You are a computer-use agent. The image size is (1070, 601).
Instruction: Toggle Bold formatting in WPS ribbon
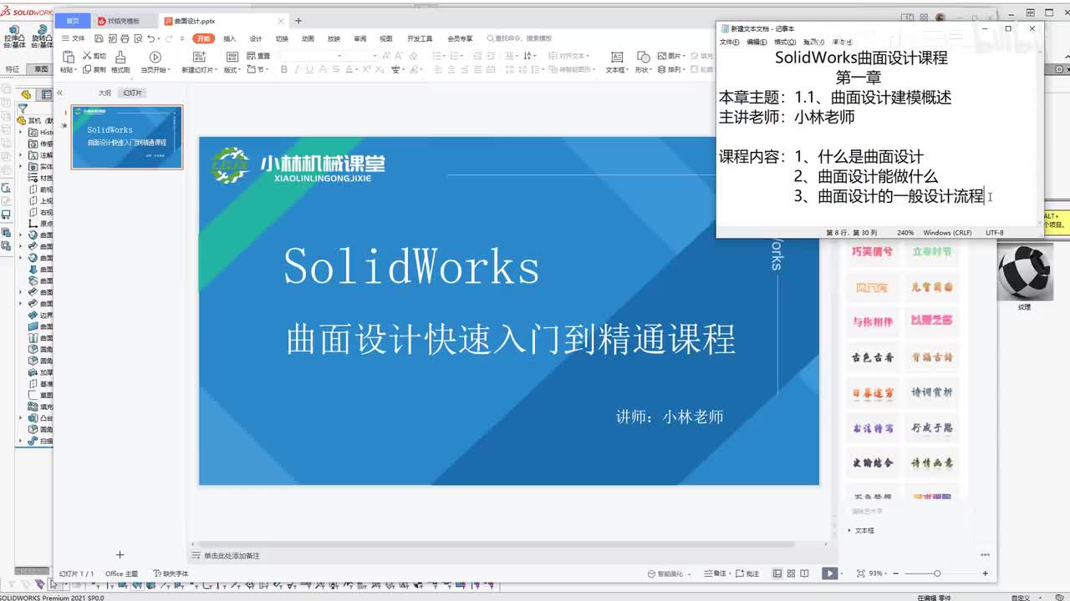coord(284,70)
